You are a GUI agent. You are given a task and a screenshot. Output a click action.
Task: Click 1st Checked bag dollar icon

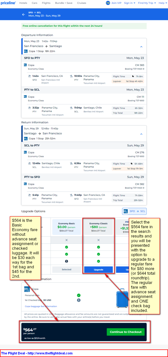79,300
